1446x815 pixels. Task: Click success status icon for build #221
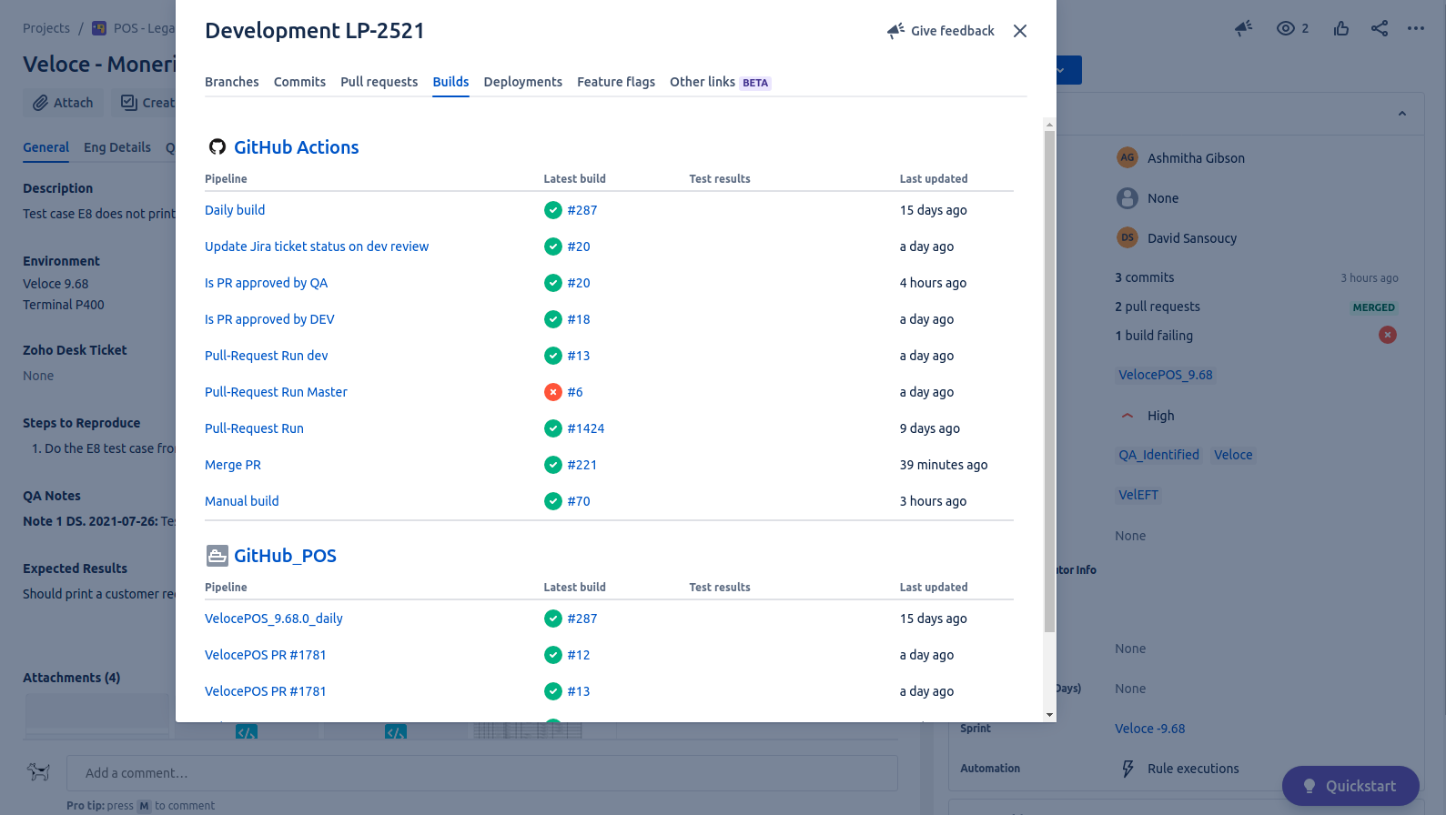point(553,465)
